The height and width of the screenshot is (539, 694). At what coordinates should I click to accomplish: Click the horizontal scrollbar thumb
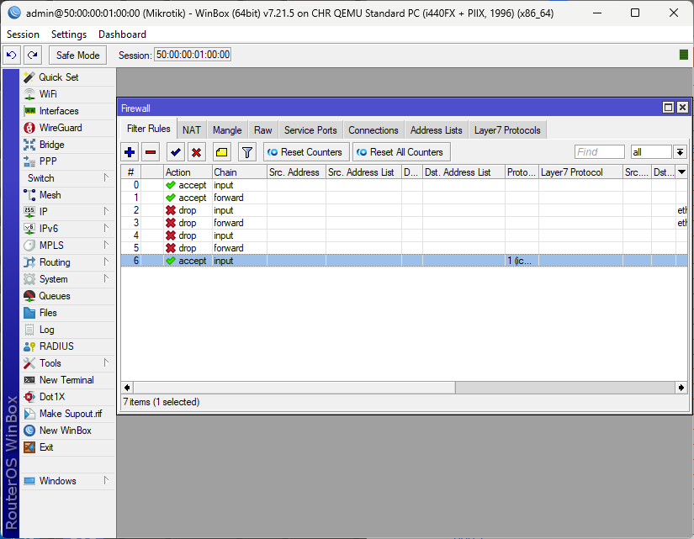[x=294, y=388]
